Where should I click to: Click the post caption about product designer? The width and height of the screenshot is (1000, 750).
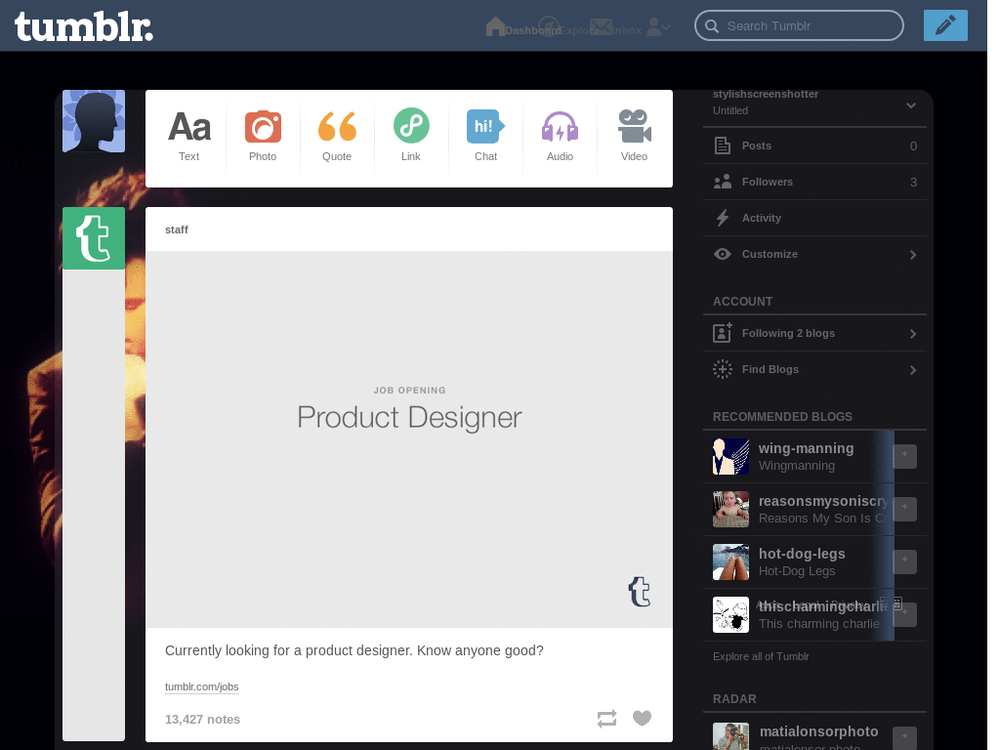click(354, 650)
